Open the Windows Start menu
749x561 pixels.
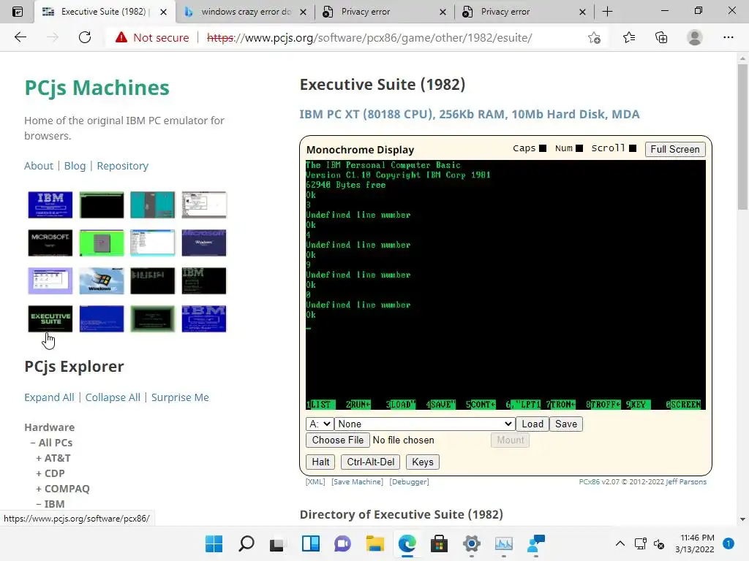coord(214,543)
